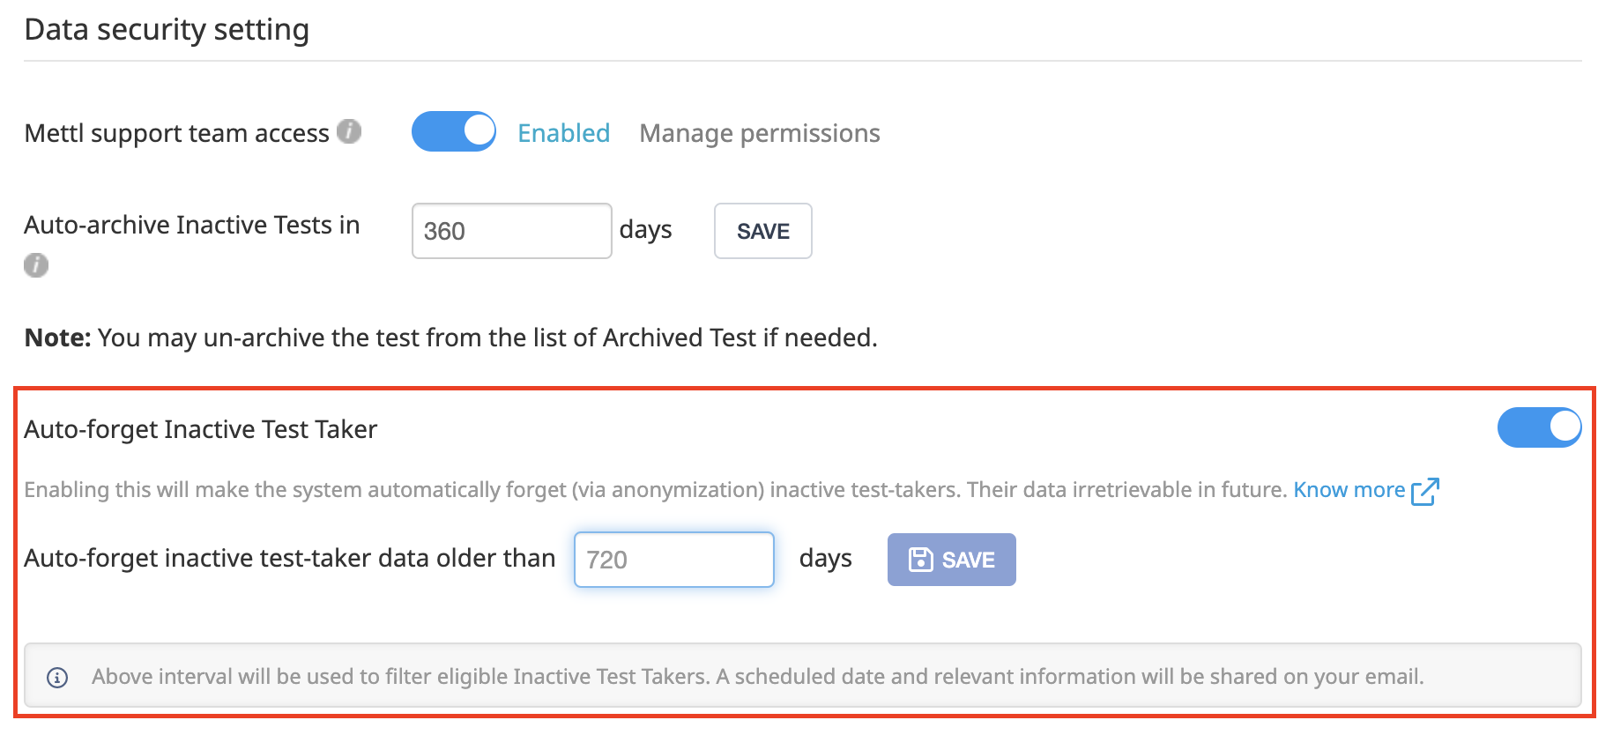
Task: Click info icon beside Mettl support team access
Action: pos(349,131)
